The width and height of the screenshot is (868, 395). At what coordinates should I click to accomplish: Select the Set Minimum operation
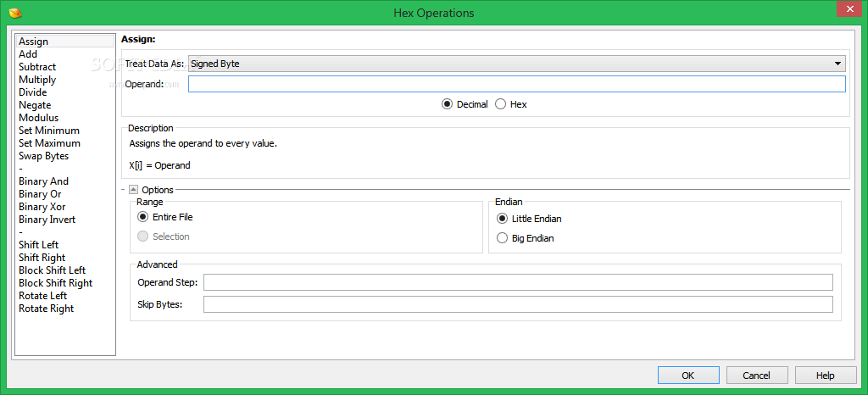[65, 131]
